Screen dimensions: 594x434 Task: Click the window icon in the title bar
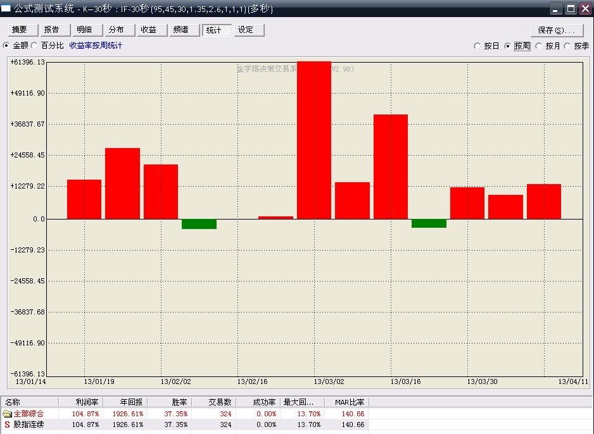coord(6,9)
